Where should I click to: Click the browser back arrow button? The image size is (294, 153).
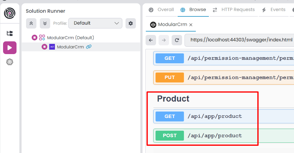pyautogui.click(x=151, y=40)
